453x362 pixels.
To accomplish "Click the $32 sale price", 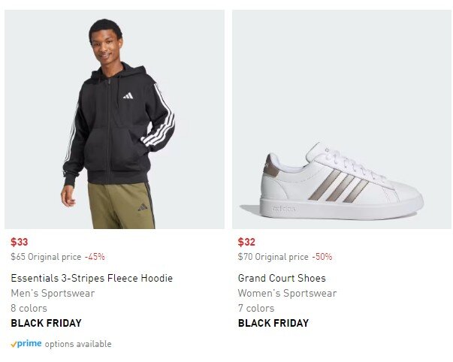I will pos(246,242).
